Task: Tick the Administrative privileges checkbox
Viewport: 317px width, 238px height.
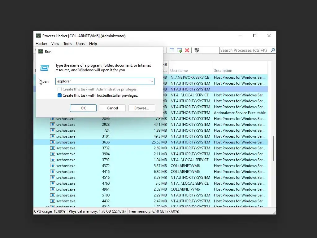Action: tap(59, 89)
